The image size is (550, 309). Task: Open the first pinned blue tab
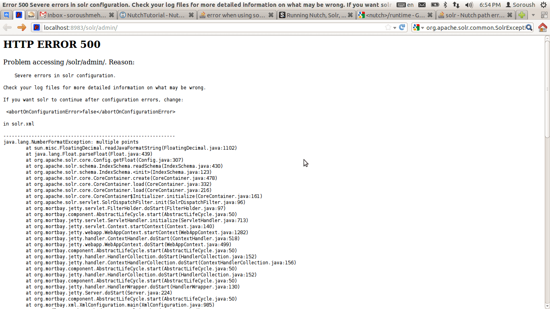click(6, 15)
